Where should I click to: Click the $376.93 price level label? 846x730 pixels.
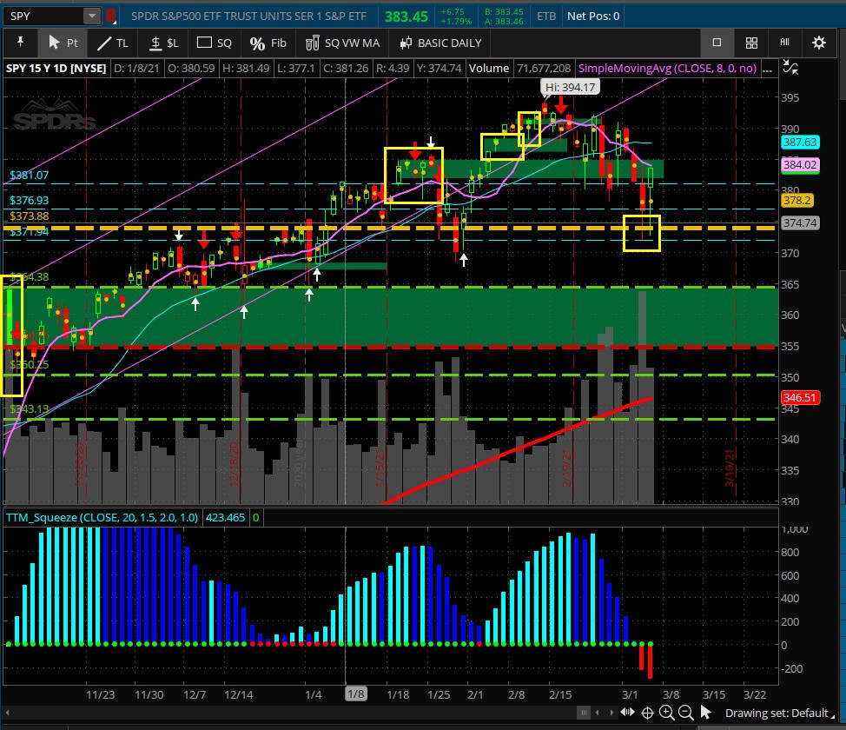coord(30,201)
